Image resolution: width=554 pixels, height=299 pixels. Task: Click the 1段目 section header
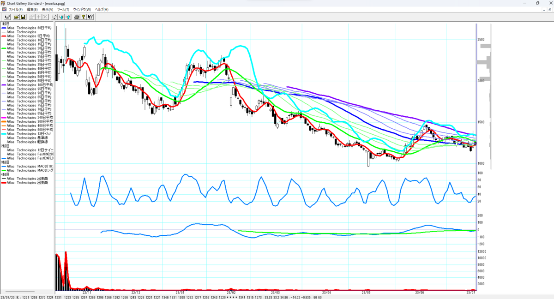point(5,24)
